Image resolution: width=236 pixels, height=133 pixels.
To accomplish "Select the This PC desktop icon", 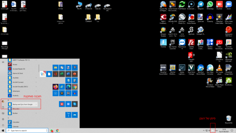I will point(79,5).
